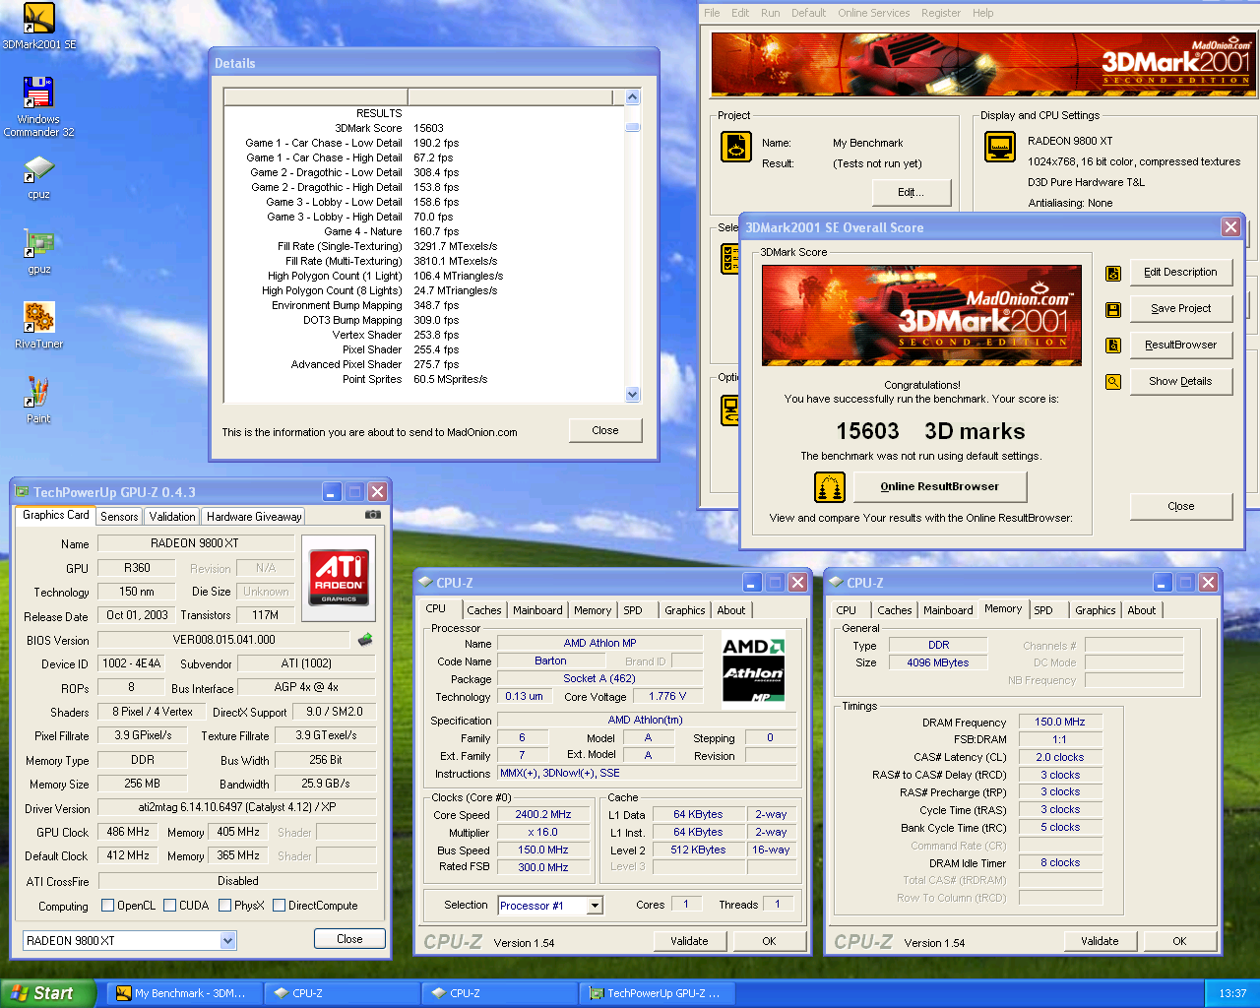Switch to GPU-Z Validation tab
1260x1008 pixels.
172,517
